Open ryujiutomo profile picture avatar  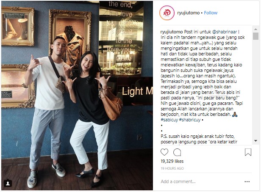click(167, 13)
